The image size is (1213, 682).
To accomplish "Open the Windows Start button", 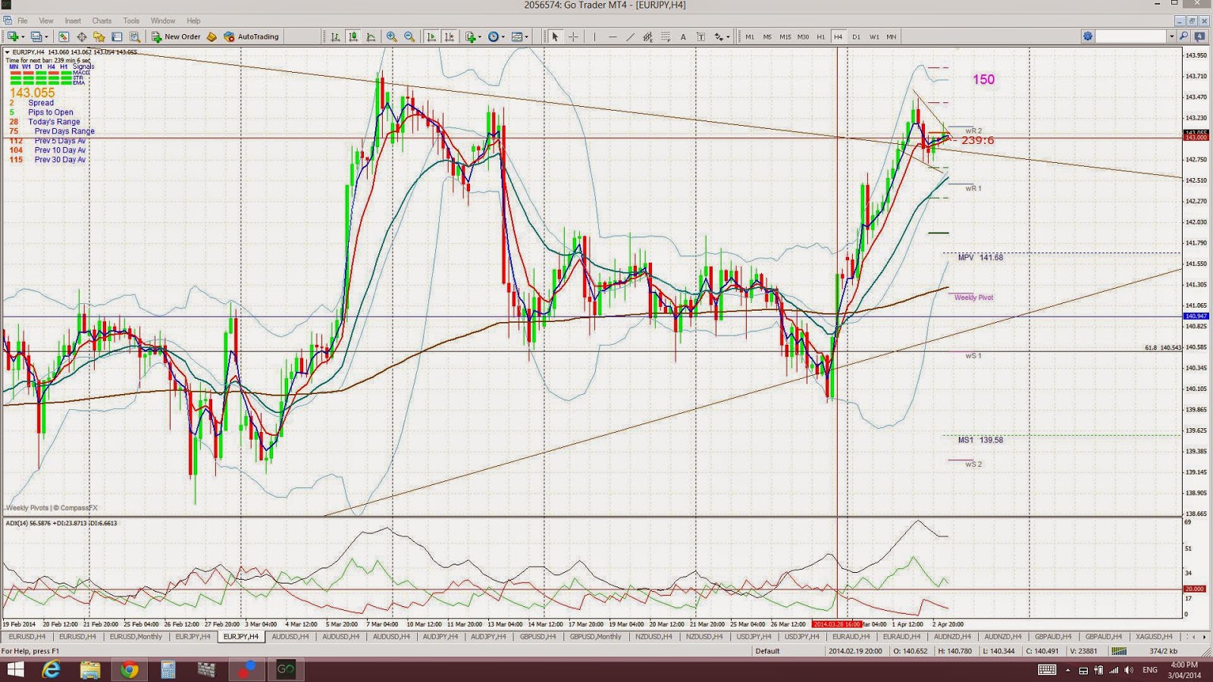I will pyautogui.click(x=15, y=669).
